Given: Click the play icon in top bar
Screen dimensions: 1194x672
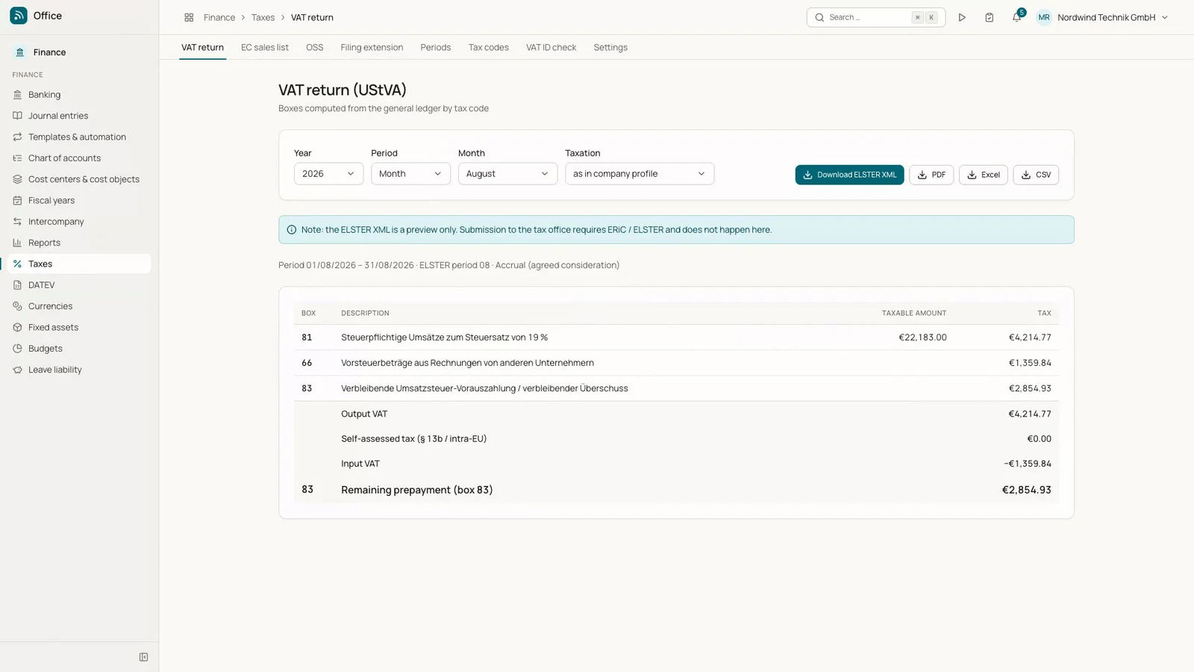Looking at the screenshot, I should point(962,17).
